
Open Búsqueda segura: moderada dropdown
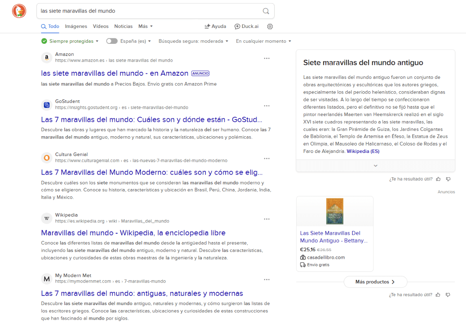coord(193,41)
